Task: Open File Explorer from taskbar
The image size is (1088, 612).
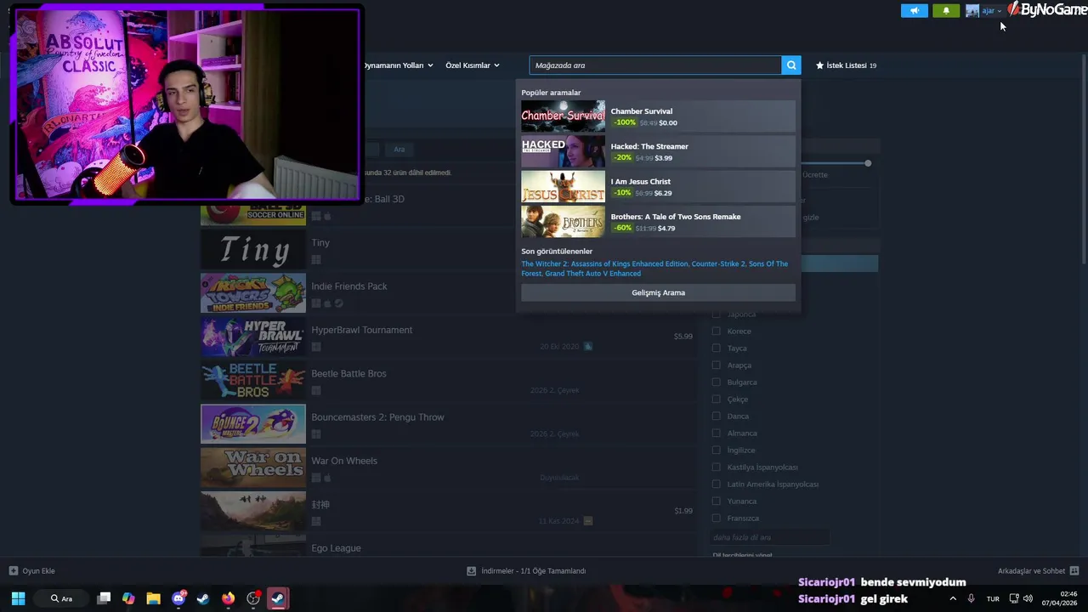Action: tap(153, 598)
